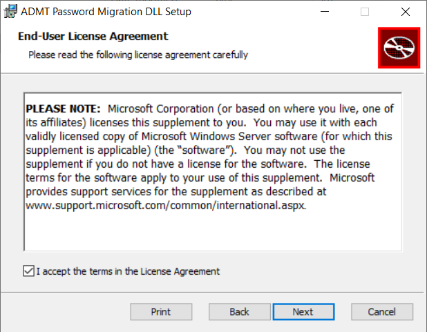Go Back to the previous setup page
Viewport: 427px width, 332px height.
point(239,311)
